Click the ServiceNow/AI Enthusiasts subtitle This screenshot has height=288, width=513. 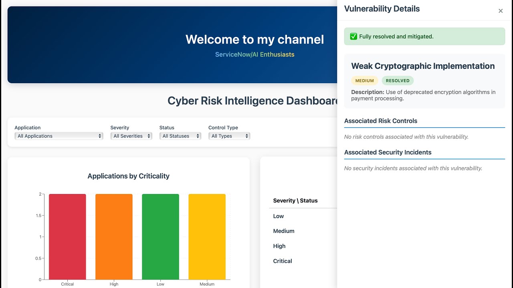coord(255,54)
